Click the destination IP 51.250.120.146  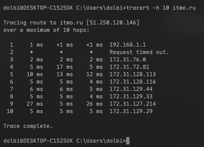pyautogui.click(x=113, y=23)
